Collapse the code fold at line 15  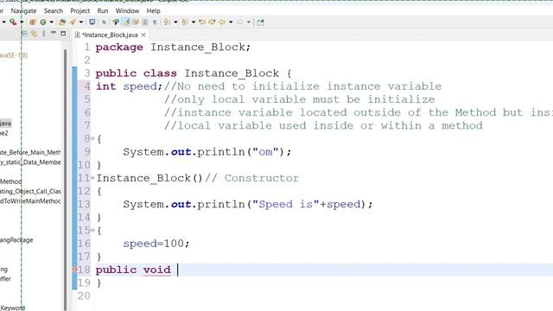pos(92,231)
